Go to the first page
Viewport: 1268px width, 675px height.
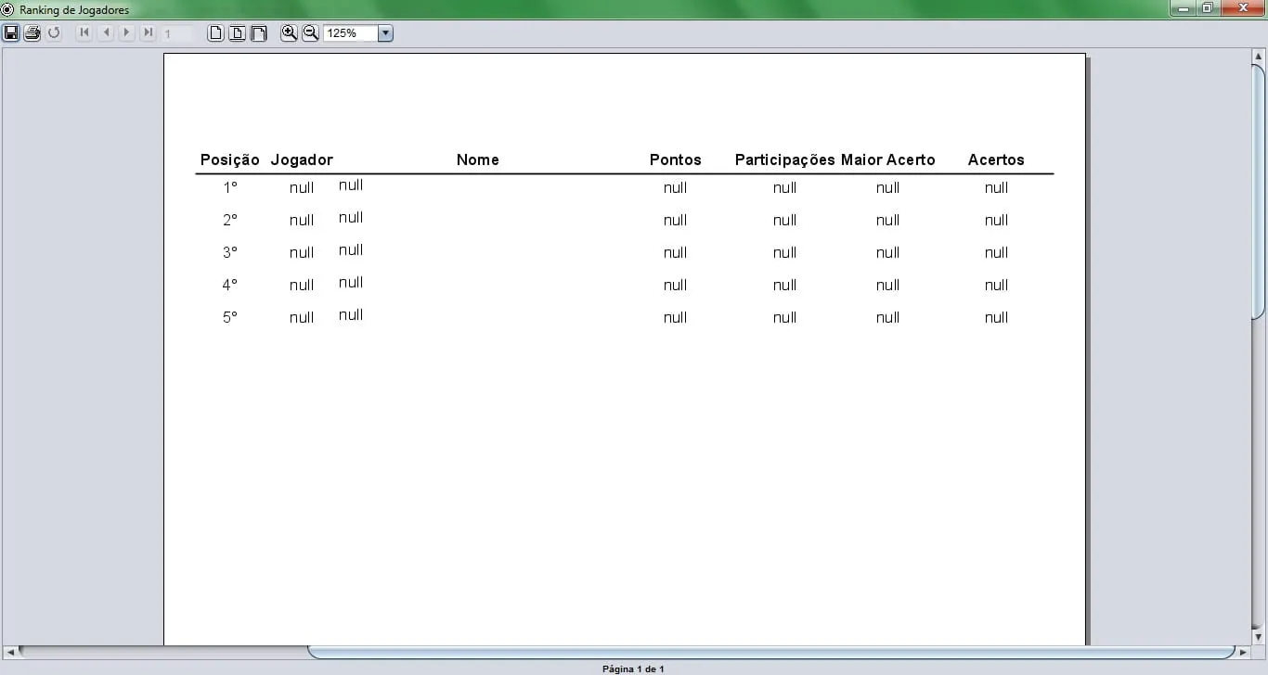point(84,33)
